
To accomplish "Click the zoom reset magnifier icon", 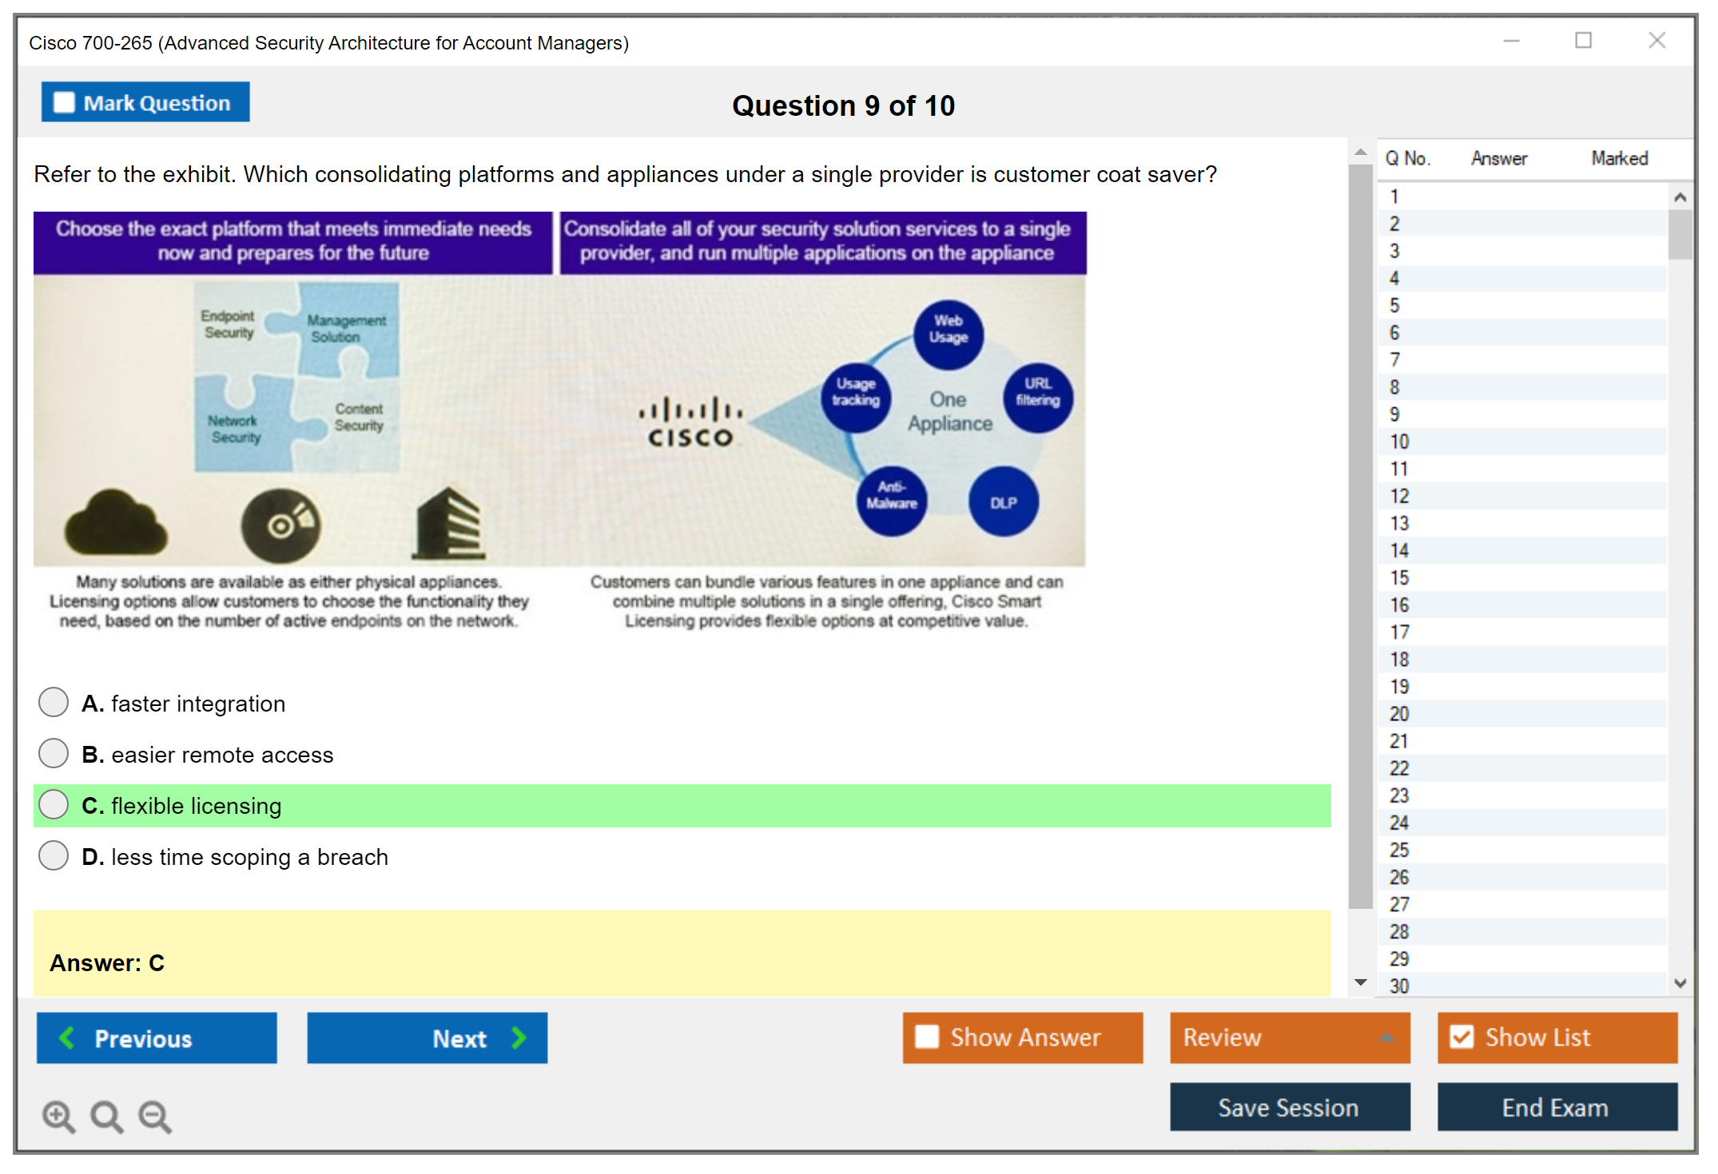I will coord(106,1116).
